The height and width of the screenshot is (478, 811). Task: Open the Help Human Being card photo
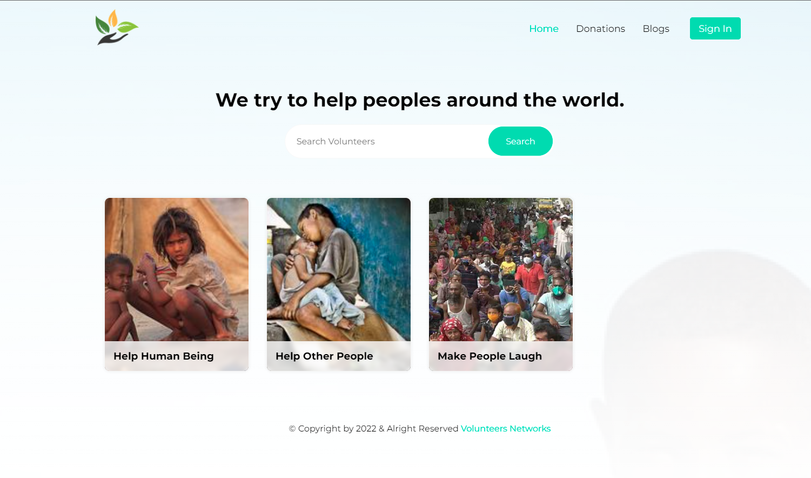click(177, 269)
